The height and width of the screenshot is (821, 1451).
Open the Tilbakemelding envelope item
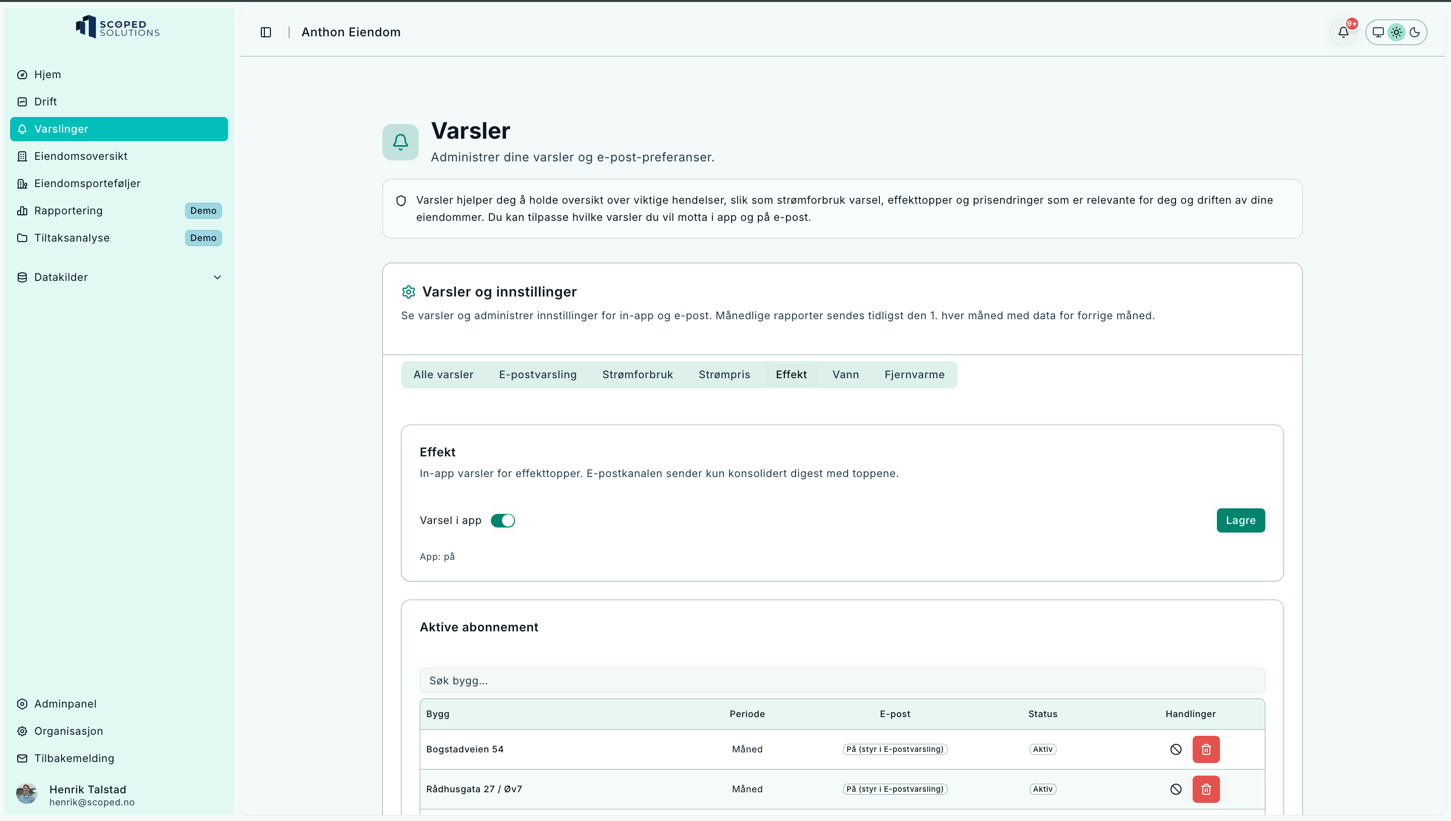click(x=74, y=758)
